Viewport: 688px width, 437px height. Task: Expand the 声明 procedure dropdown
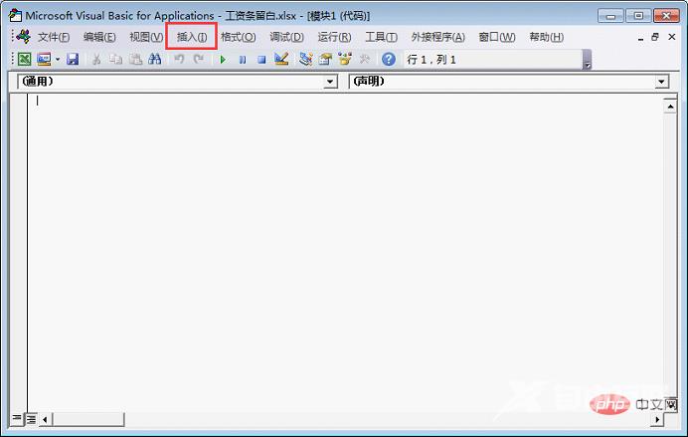(661, 83)
